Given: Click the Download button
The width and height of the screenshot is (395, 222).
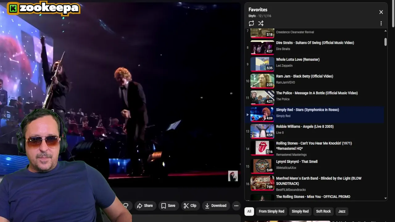Looking at the screenshot, I should click(216, 206).
